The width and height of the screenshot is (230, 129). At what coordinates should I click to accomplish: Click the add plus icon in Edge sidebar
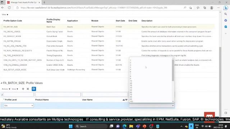point(226,33)
